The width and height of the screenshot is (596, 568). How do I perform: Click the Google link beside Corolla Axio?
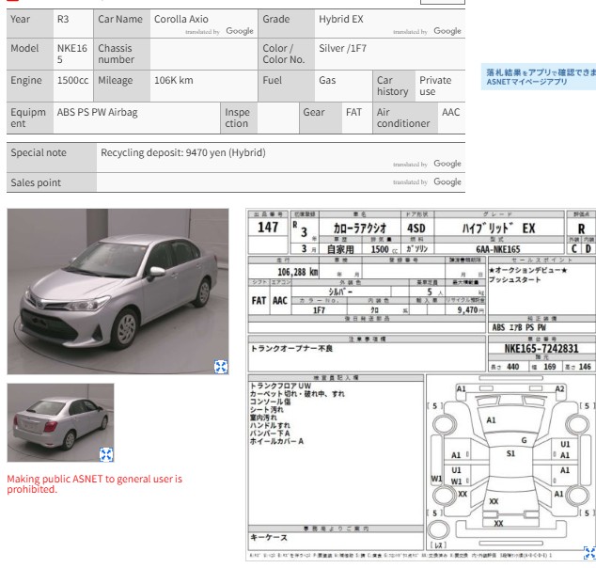(240, 31)
